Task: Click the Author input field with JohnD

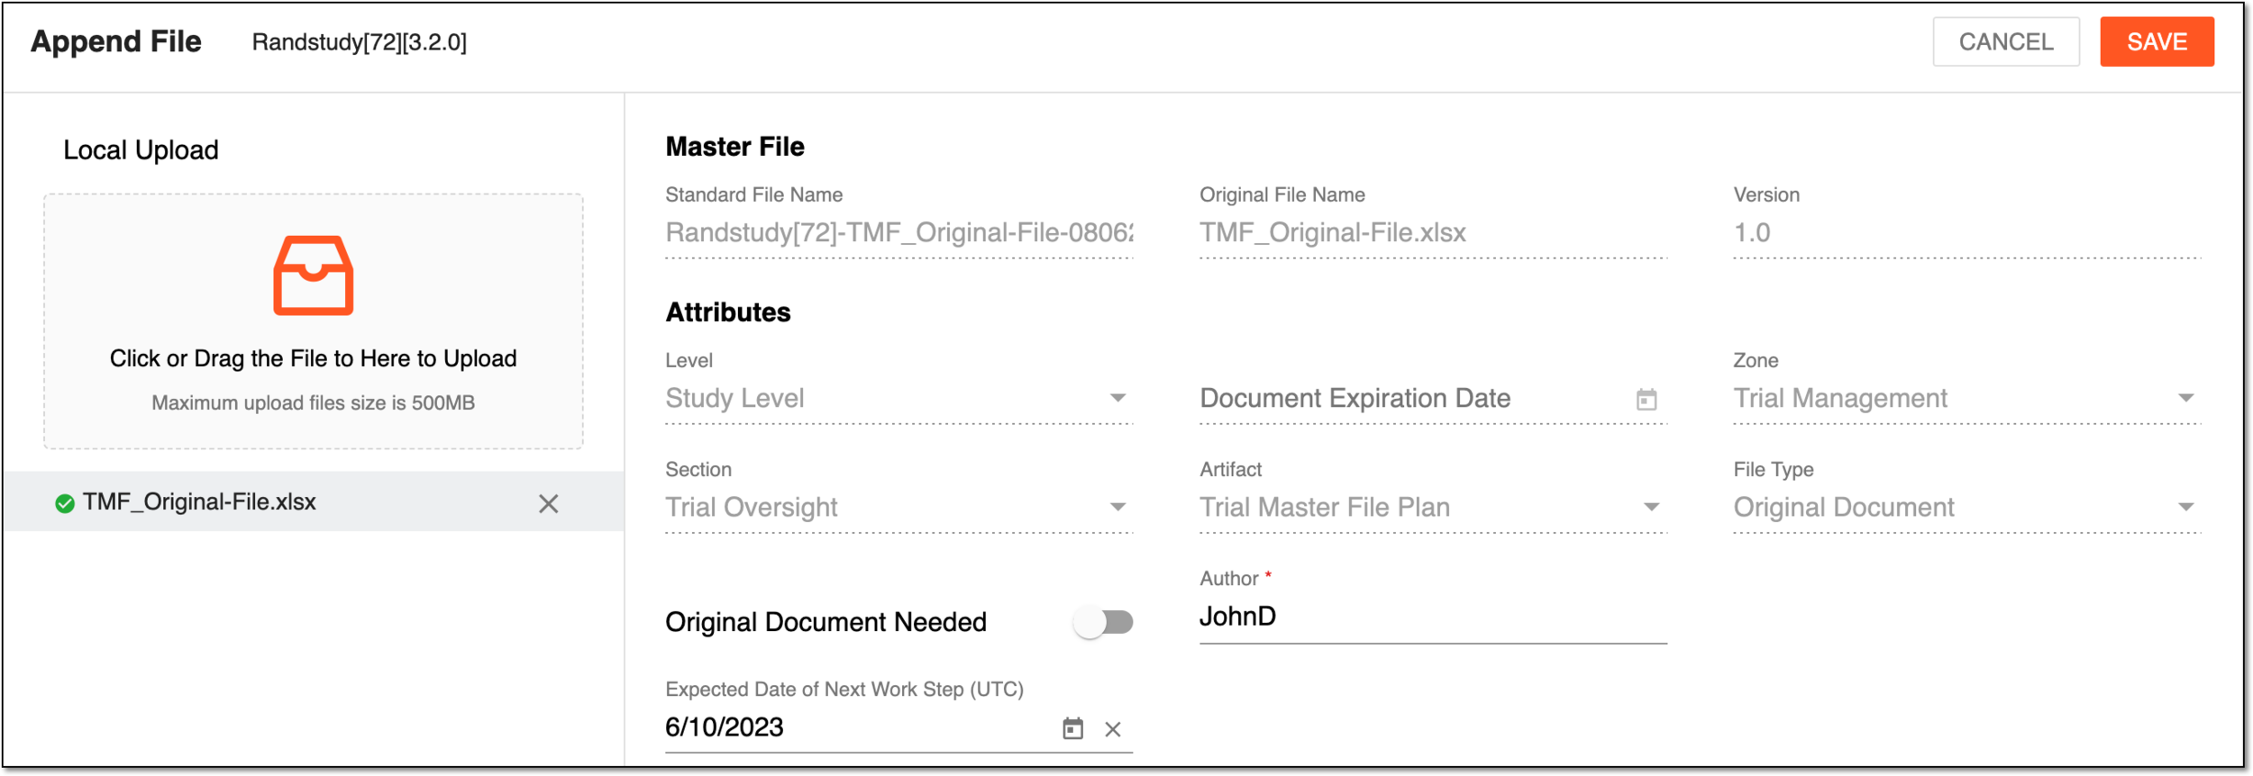Action: click(x=1433, y=618)
